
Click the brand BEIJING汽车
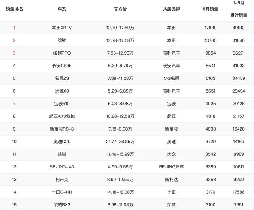coord(171,167)
